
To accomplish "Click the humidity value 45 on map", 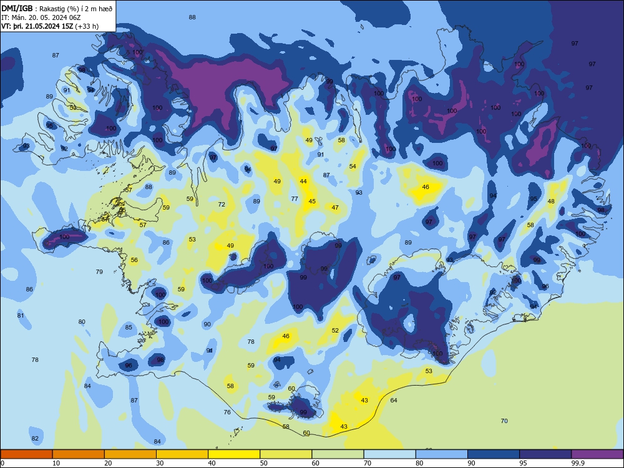I will (x=312, y=202).
